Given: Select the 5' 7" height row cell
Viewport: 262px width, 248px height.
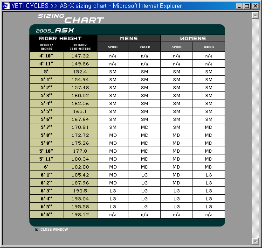Looking at the screenshot, I should 46,128.
